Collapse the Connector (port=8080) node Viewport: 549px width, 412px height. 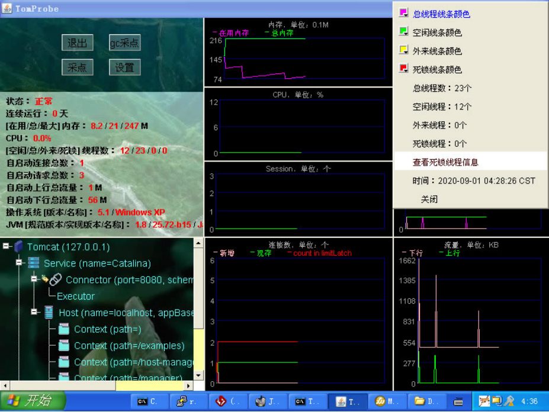click(34, 279)
